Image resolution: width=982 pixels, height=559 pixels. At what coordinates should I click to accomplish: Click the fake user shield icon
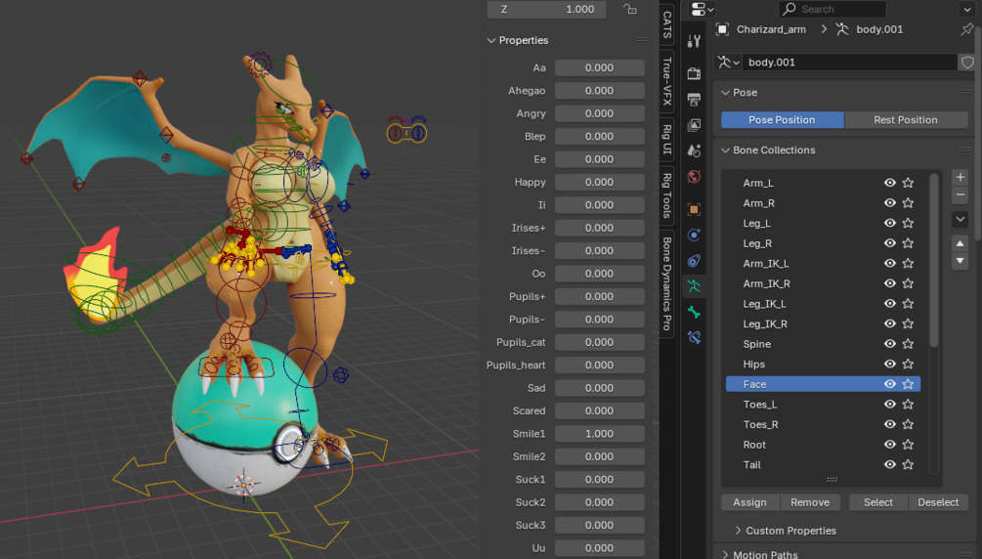[967, 62]
